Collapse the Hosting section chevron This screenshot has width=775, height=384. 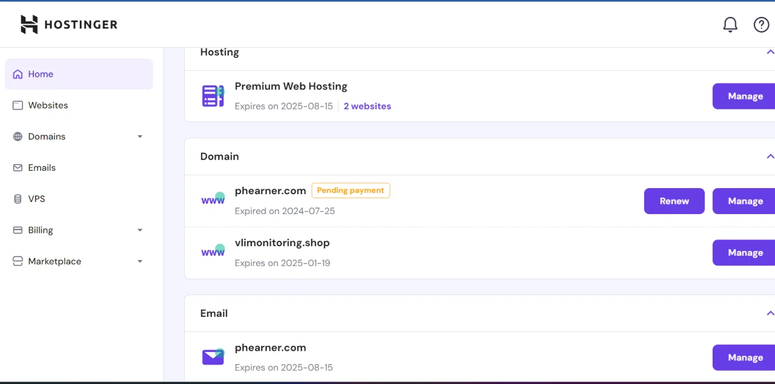[770, 52]
